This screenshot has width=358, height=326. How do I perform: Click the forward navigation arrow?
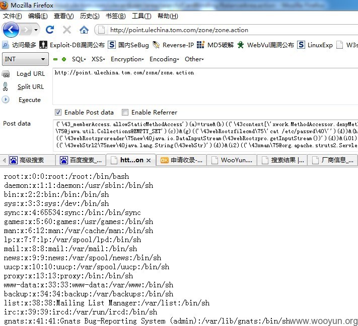[x=26, y=30]
